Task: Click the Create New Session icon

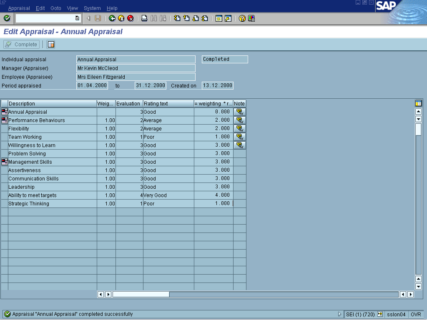Action: [219, 18]
